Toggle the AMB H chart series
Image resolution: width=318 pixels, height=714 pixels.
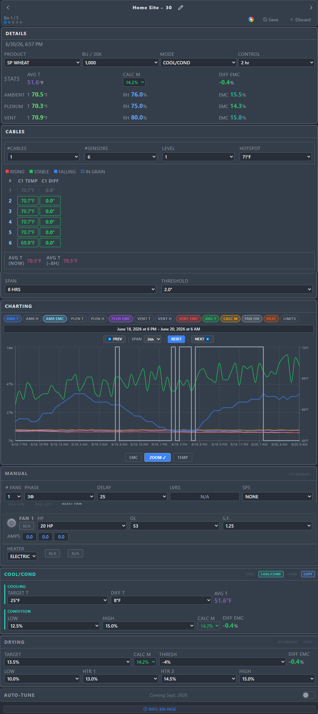tap(32, 318)
